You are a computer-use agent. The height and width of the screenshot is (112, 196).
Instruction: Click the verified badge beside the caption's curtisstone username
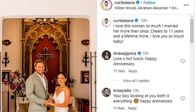137,20
